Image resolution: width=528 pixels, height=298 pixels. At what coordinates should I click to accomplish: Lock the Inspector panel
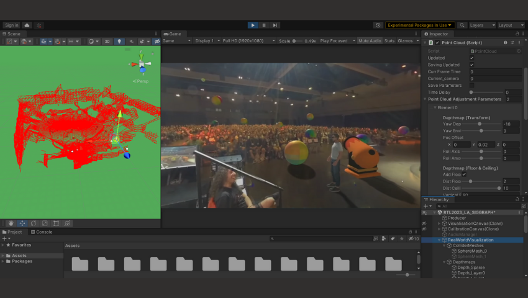[x=517, y=34]
